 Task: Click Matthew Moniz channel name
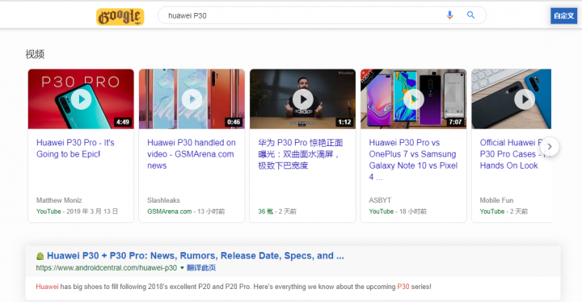[59, 200]
